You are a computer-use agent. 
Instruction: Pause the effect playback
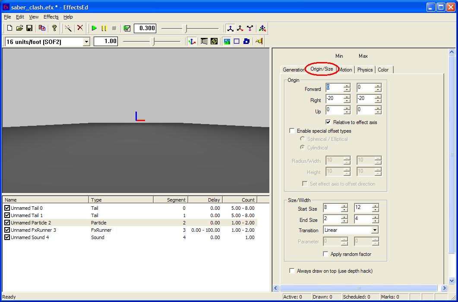tap(104, 28)
